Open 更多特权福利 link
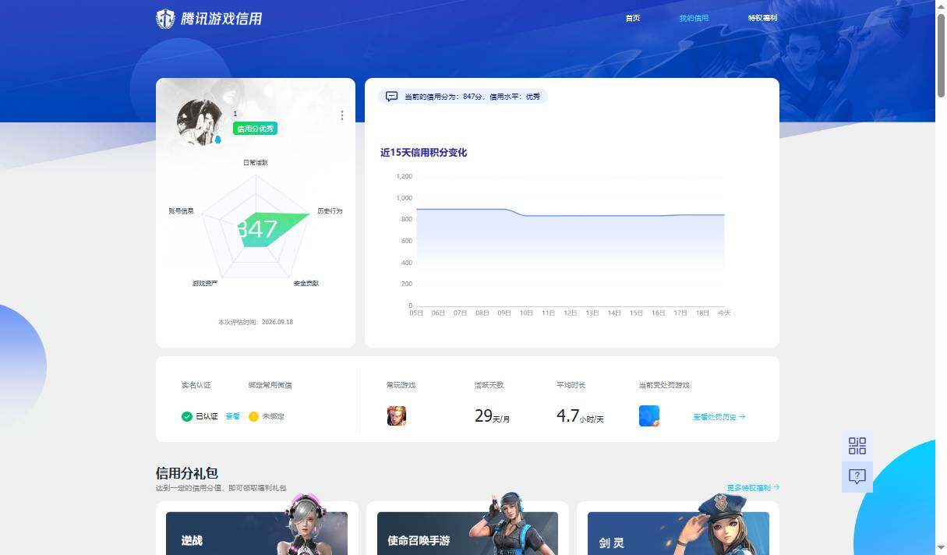This screenshot has width=947, height=555. click(x=753, y=488)
